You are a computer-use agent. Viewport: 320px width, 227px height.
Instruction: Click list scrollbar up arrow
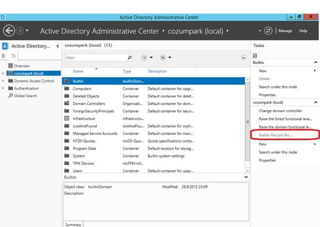(x=247, y=80)
